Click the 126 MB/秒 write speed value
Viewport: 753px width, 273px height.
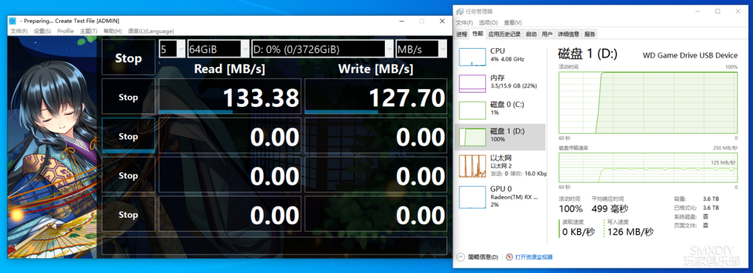point(629,231)
